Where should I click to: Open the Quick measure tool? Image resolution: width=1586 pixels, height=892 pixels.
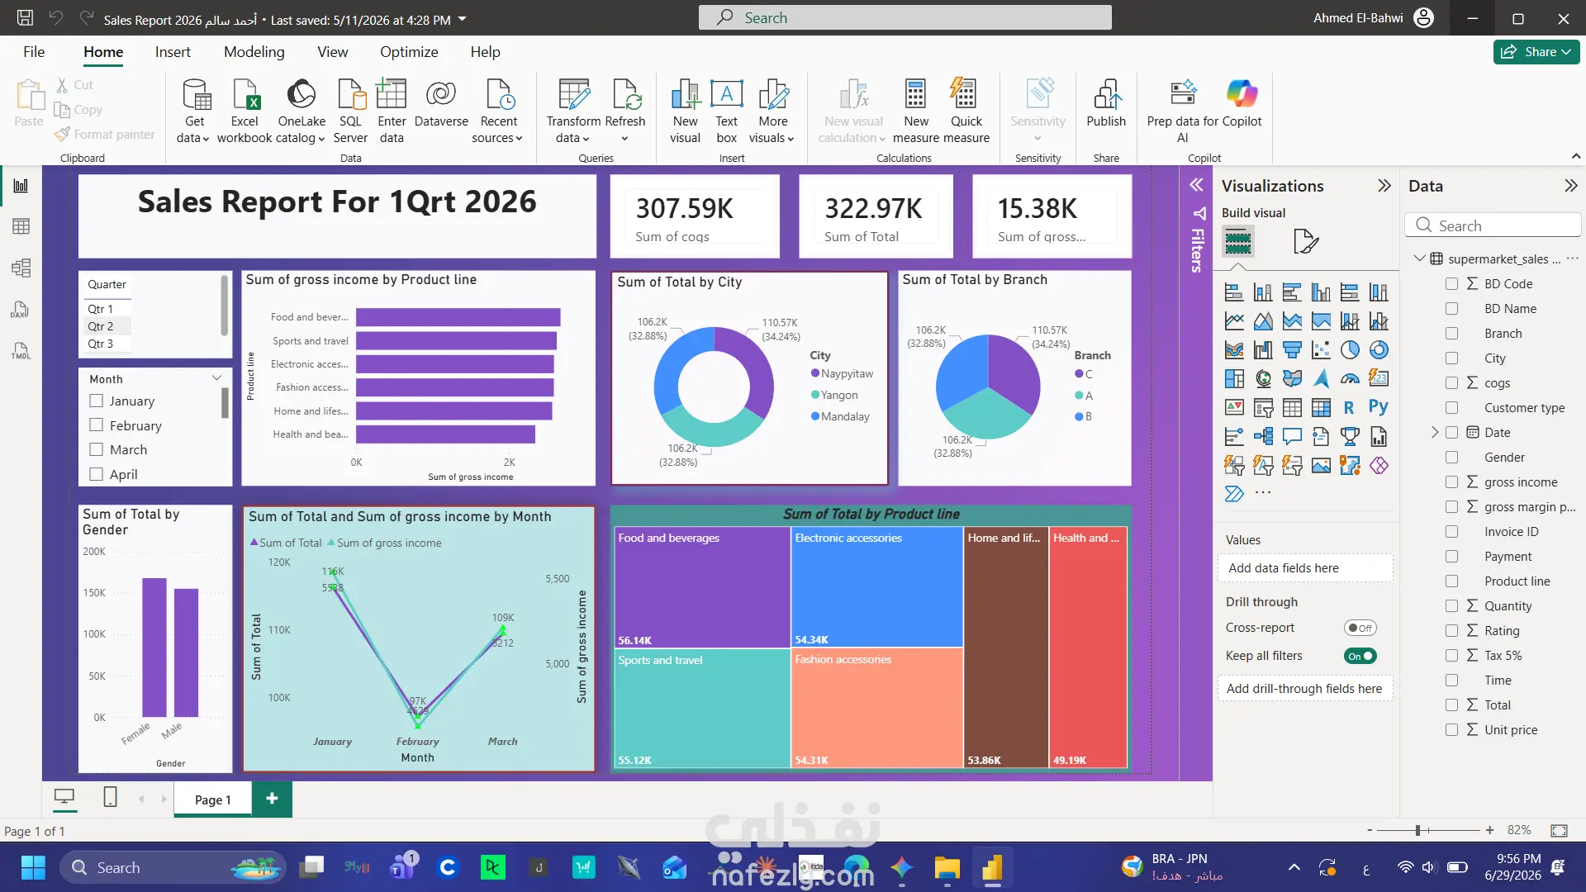[x=966, y=111]
